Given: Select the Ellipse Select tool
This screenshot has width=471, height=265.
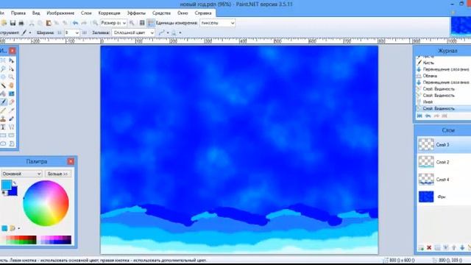Looking at the screenshot, I should (x=3, y=77).
